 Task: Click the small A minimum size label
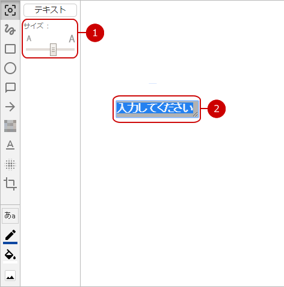(x=29, y=39)
